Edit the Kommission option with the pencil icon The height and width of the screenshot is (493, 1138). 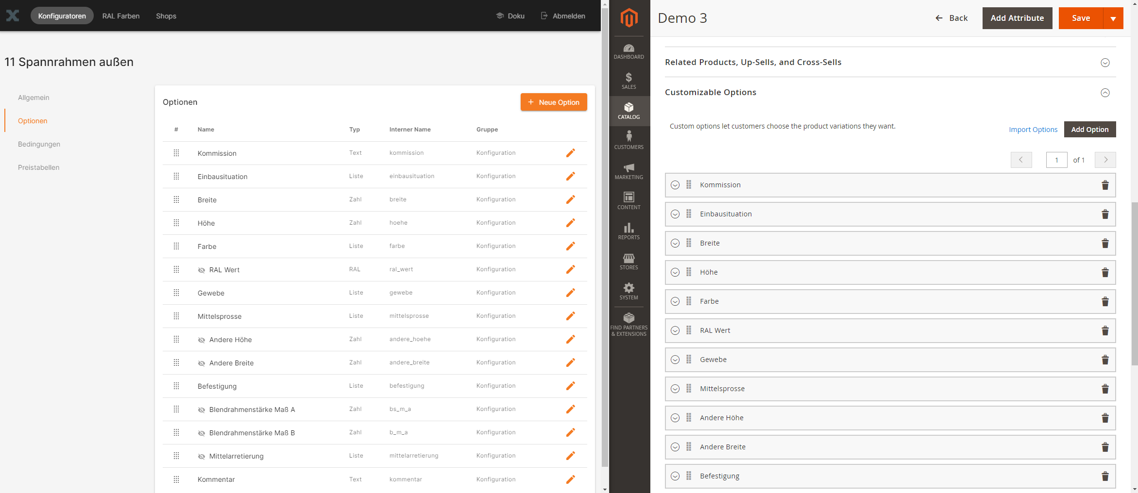[x=570, y=153]
